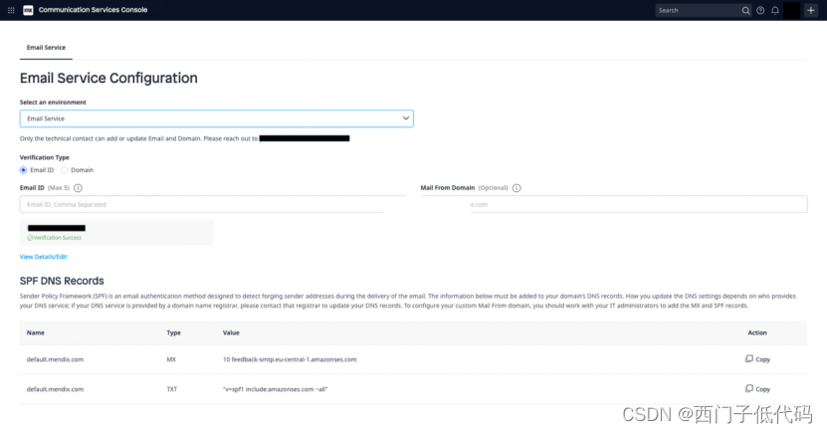This screenshot has height=433, width=827.
Task: Click the Name column header
Action: tap(36, 332)
